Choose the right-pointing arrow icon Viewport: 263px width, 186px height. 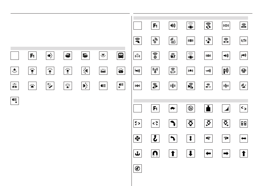coord(226,153)
